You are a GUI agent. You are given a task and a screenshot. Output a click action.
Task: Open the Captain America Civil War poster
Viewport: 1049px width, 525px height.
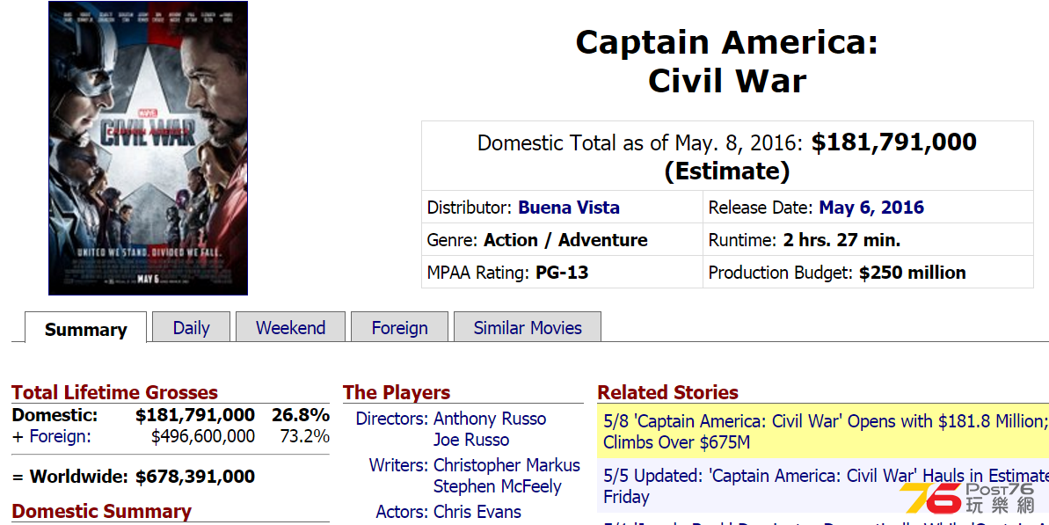(x=148, y=148)
